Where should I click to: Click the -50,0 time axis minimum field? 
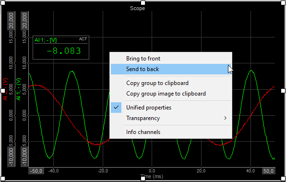36,171
